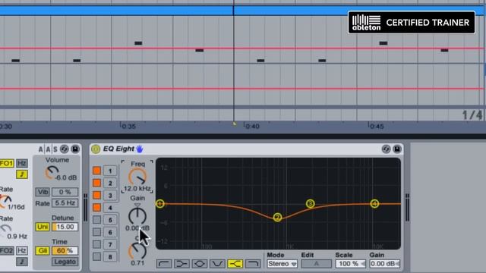Open the Stereo mode dropdown

pos(282,264)
